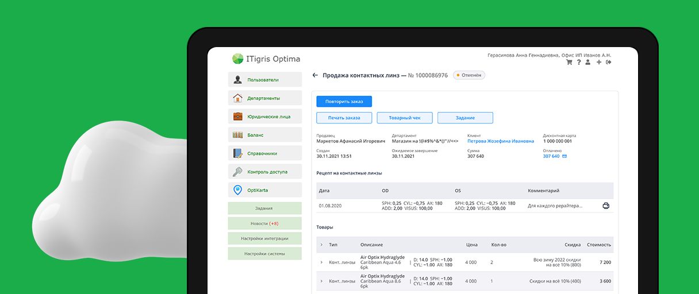Print the prescription using printer icon
The image size is (699, 294).
point(605,206)
